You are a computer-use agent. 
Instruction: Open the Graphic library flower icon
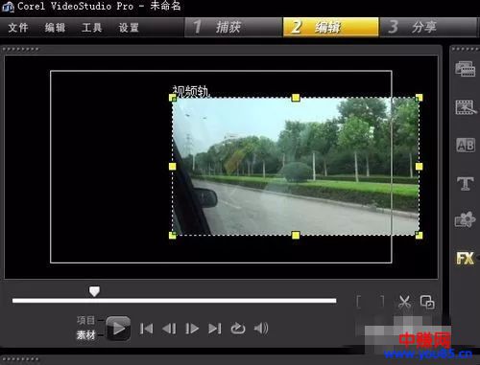[x=465, y=220]
